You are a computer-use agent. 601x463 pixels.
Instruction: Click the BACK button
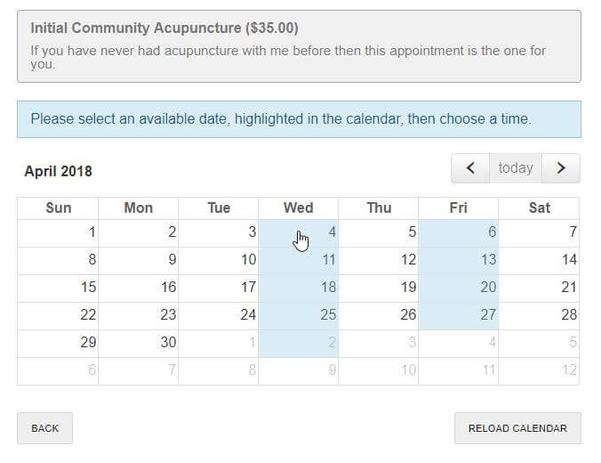[44, 428]
